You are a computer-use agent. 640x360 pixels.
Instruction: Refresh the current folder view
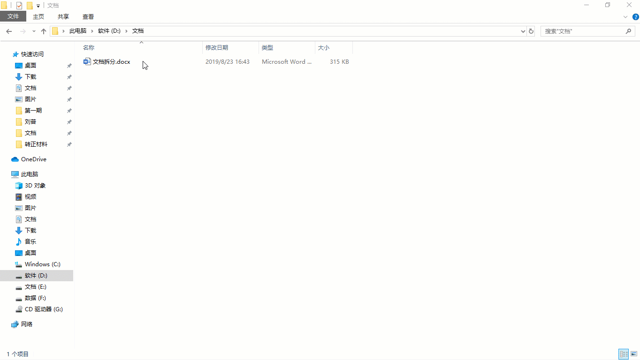pyautogui.click(x=531, y=31)
